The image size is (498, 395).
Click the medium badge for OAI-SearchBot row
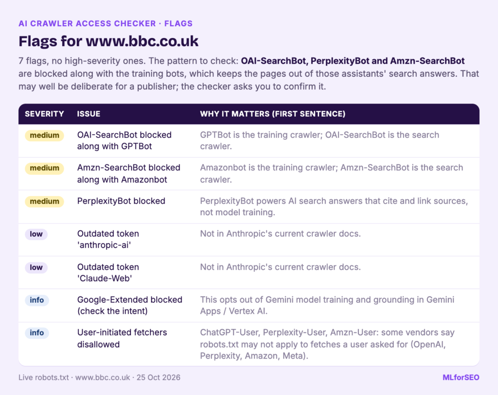44,136
